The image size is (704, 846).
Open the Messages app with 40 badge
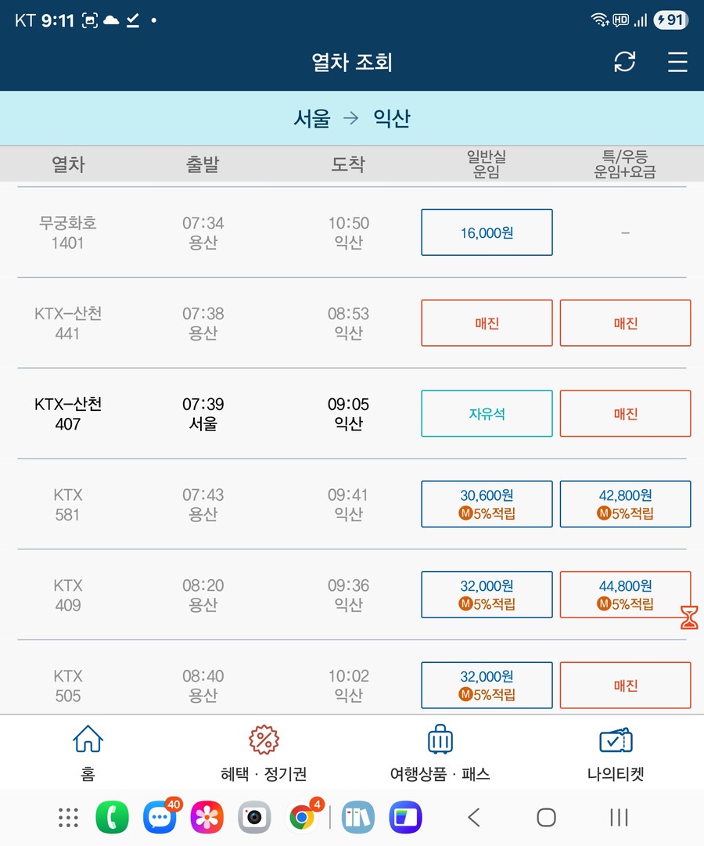coord(160,817)
